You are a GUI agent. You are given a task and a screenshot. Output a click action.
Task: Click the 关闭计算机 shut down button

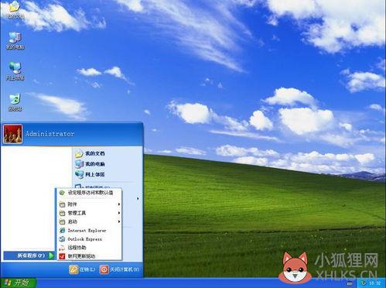[120, 269]
